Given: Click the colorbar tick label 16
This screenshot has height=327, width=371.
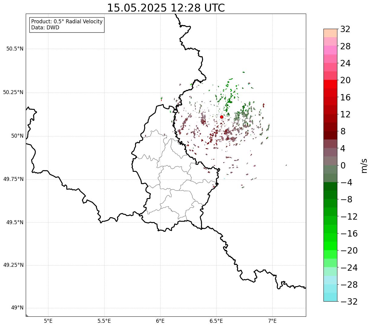Looking at the screenshot, I should (345, 97).
